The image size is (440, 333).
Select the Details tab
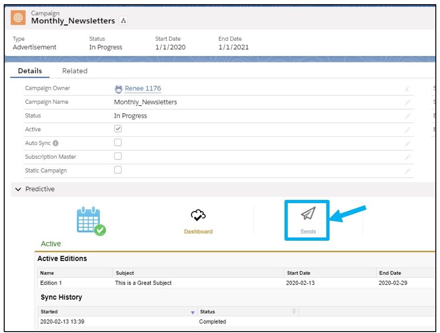30,71
